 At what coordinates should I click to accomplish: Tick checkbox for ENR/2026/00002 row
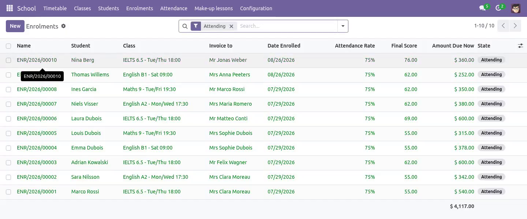[x=8, y=177]
